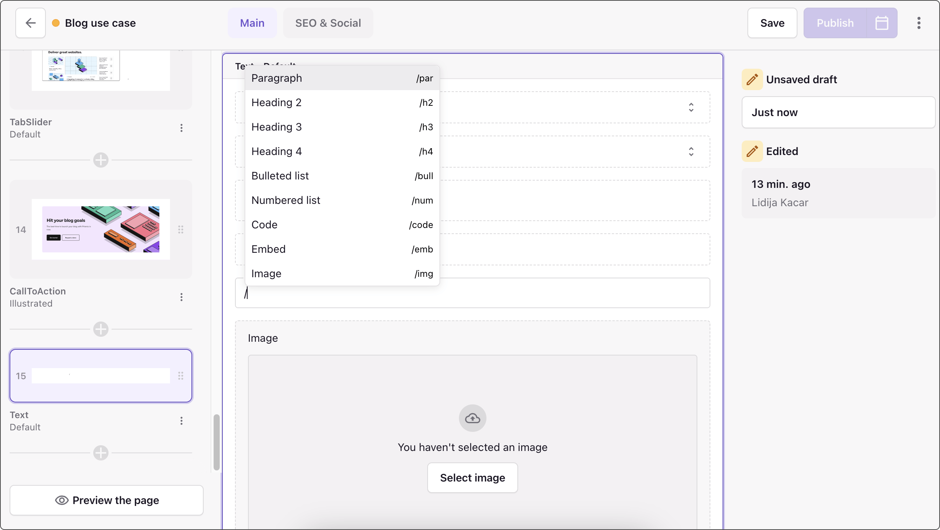Open CallToAction slice three-dot menu
The width and height of the screenshot is (940, 530).
click(182, 297)
